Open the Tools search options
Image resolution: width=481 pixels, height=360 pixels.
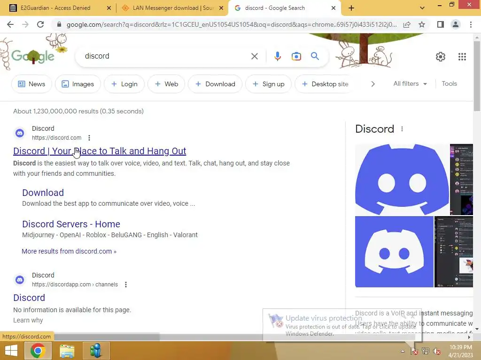(x=449, y=83)
